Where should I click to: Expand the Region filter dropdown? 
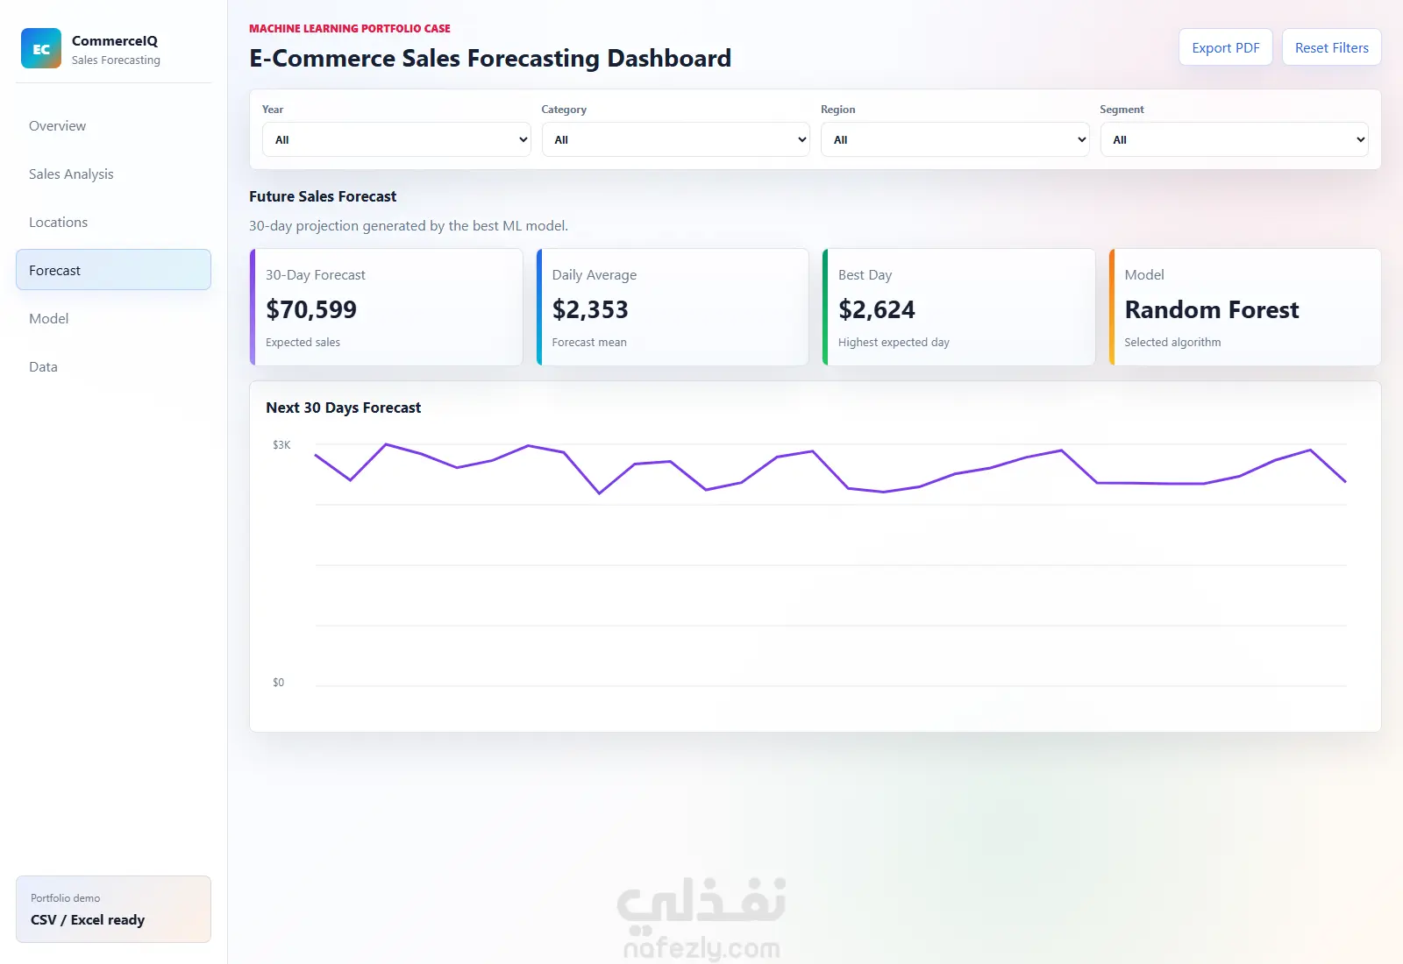pos(955,139)
